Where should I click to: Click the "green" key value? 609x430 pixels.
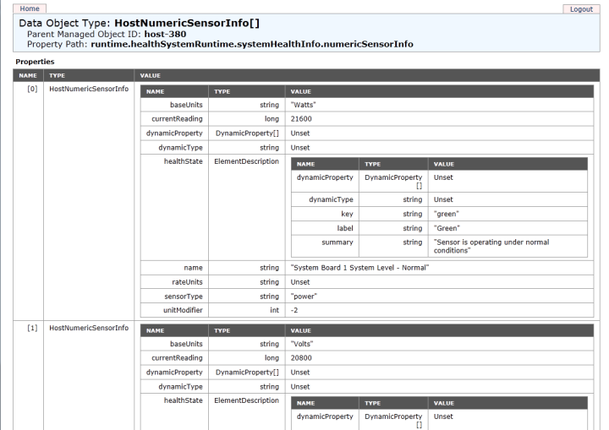point(447,214)
